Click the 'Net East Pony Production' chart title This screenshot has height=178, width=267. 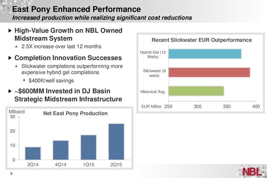(x=75, y=113)
